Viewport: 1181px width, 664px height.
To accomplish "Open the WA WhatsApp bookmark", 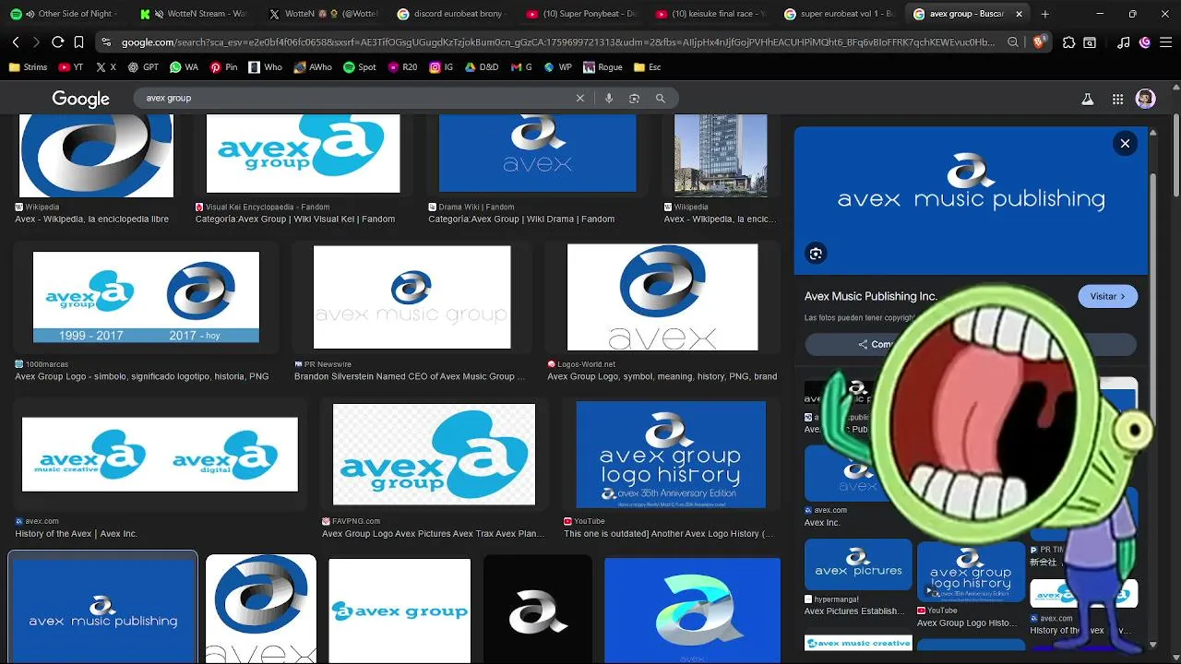I will [x=184, y=67].
